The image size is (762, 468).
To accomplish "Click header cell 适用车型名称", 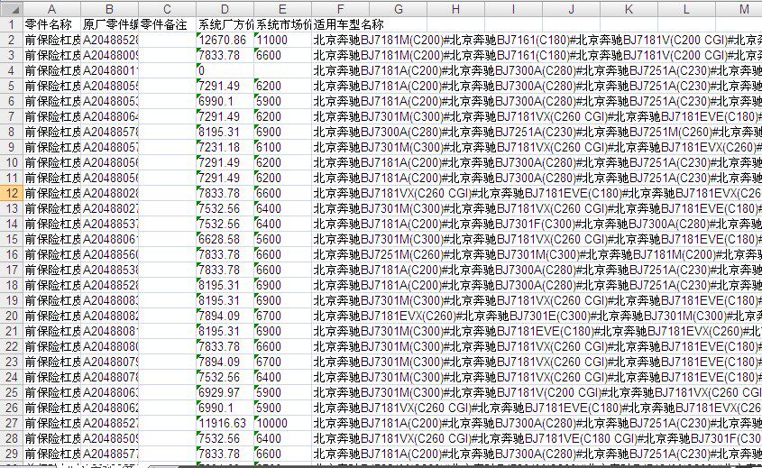I will point(349,24).
